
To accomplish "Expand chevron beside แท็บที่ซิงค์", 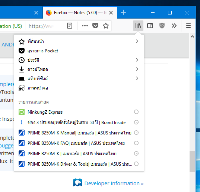I will point(137,78).
